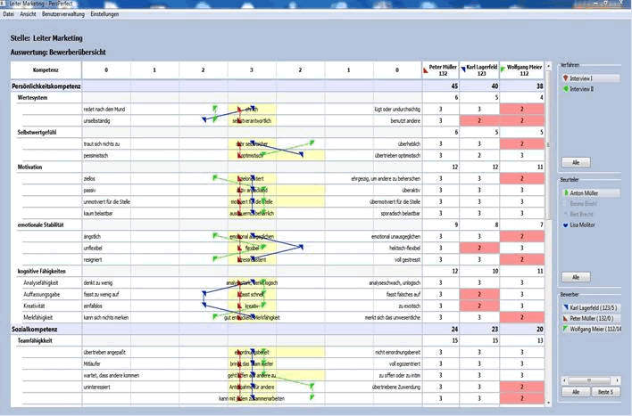632x416 pixels.
Task: Click green flag marker in 'resigniert' row
Action: pyautogui.click(x=215, y=258)
